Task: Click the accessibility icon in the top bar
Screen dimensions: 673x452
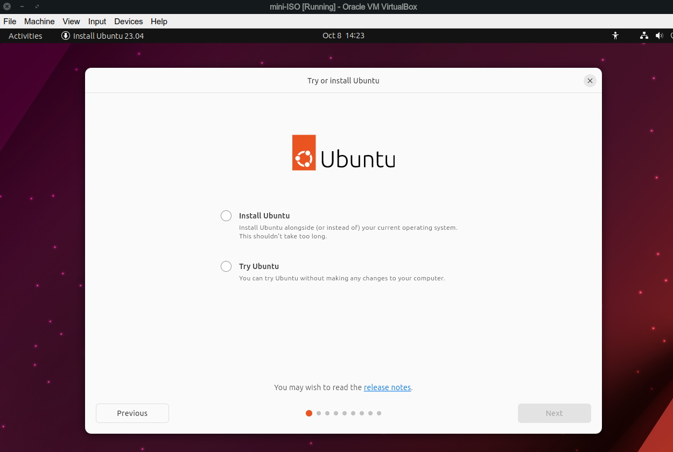Action: [615, 36]
